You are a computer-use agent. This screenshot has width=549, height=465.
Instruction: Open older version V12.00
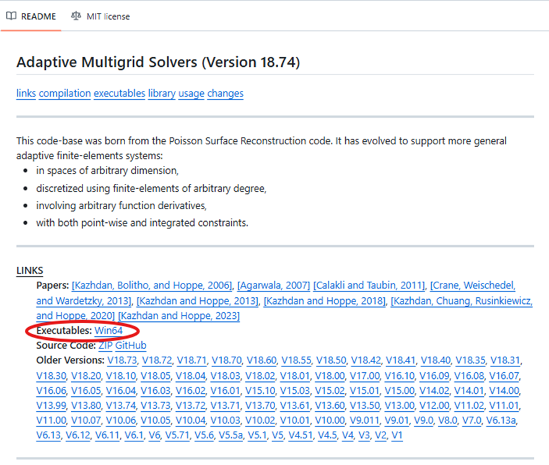click(434, 406)
